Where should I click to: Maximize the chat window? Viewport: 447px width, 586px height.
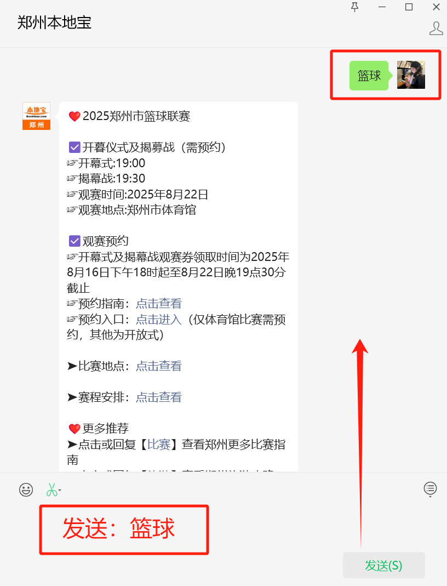409,7
